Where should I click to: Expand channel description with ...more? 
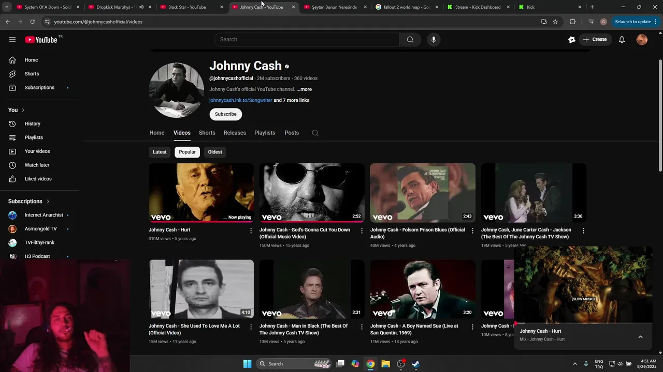(x=304, y=89)
